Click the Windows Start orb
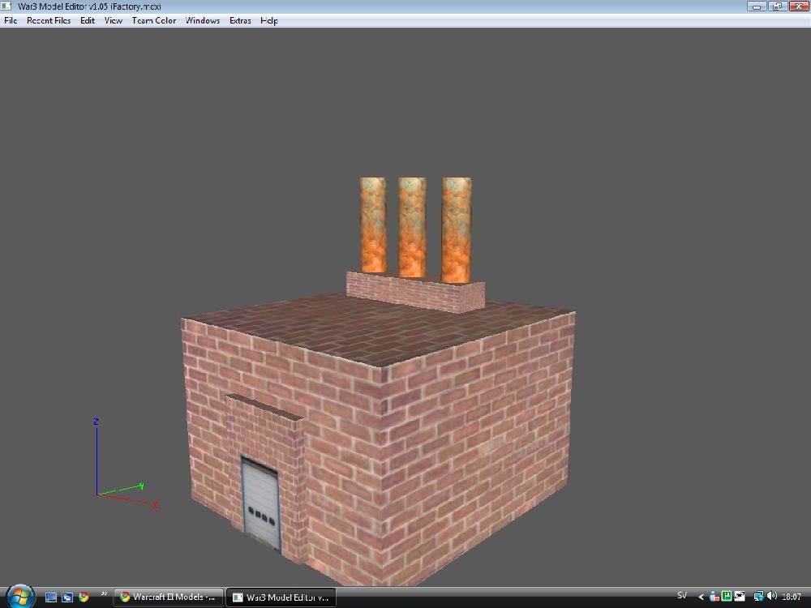Screen dimensions: 811x608 (19, 596)
